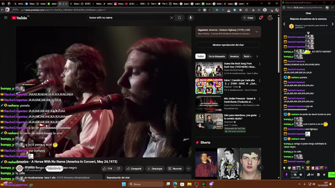Open Microsoft Edge from the taskbar

click(175, 184)
